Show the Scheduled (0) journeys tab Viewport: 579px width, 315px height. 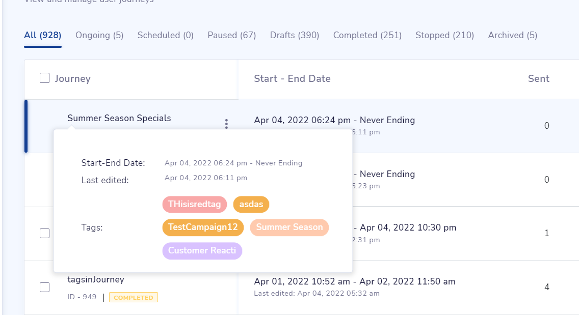tap(166, 35)
